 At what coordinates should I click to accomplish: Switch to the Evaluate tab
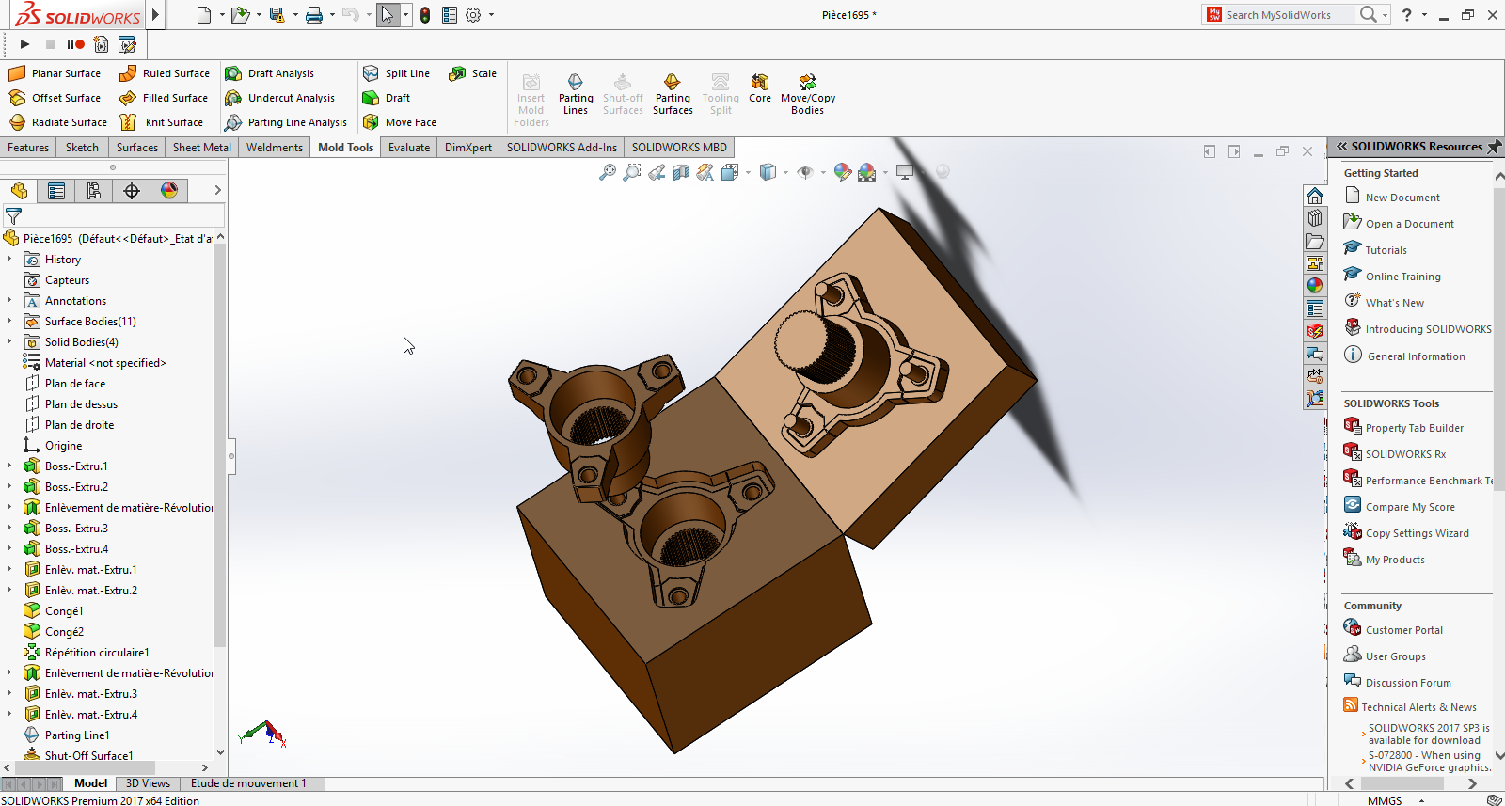409,148
